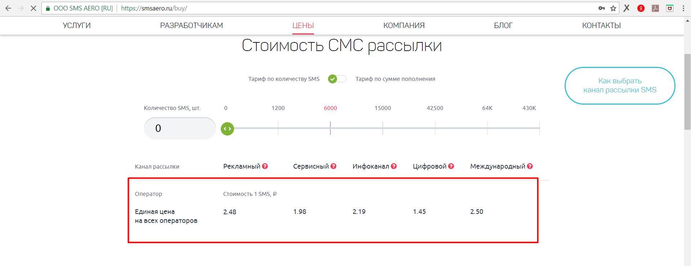The width and height of the screenshot is (691, 266).
Task: Click the price value 2.50
Action: tap(477, 212)
